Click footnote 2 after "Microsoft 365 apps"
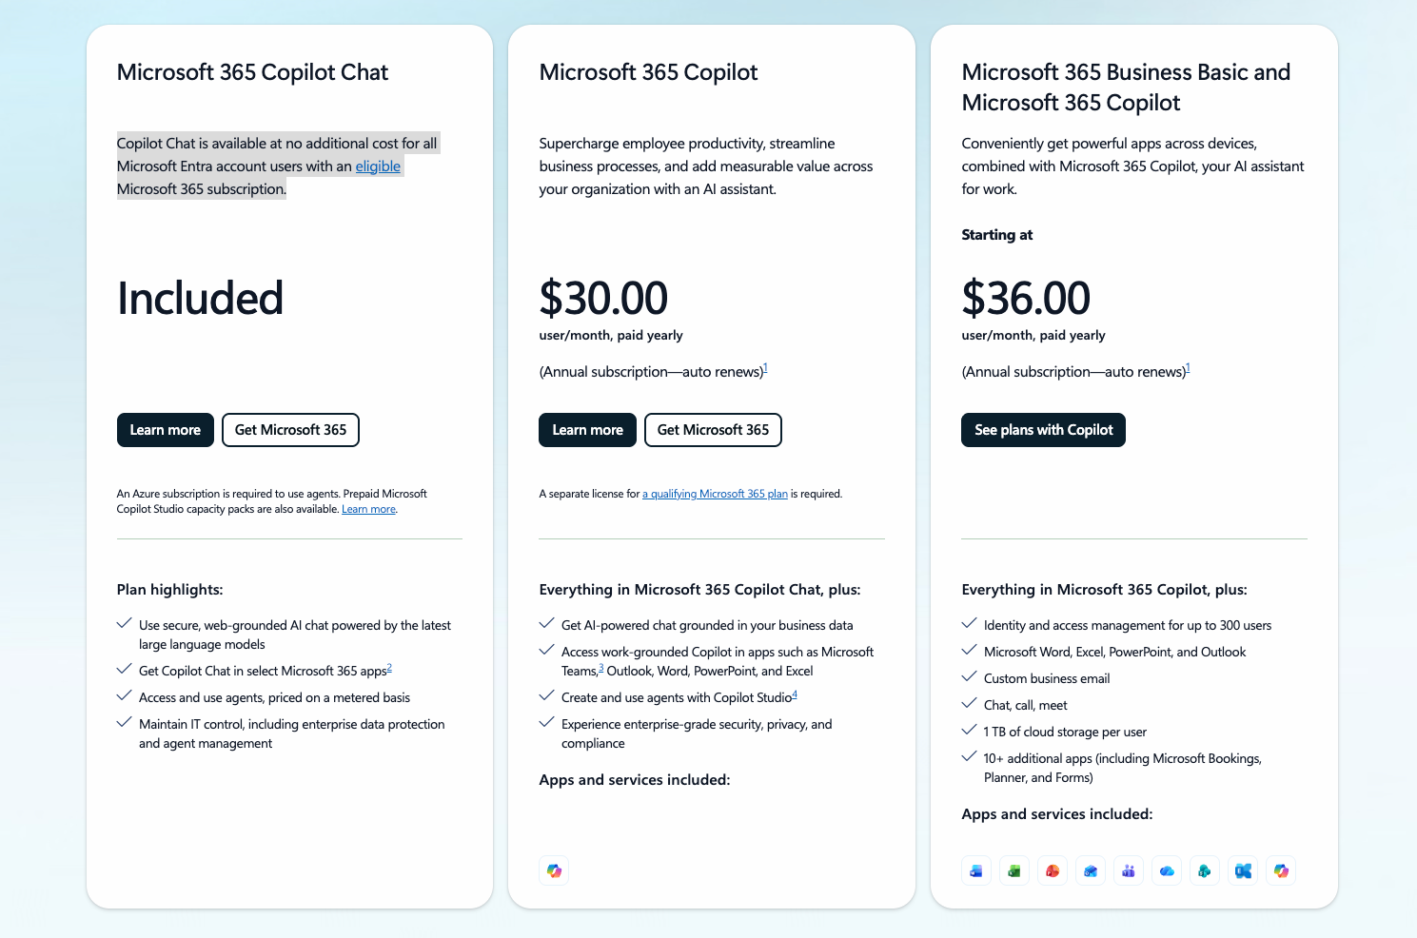1417x938 pixels. pos(389,668)
